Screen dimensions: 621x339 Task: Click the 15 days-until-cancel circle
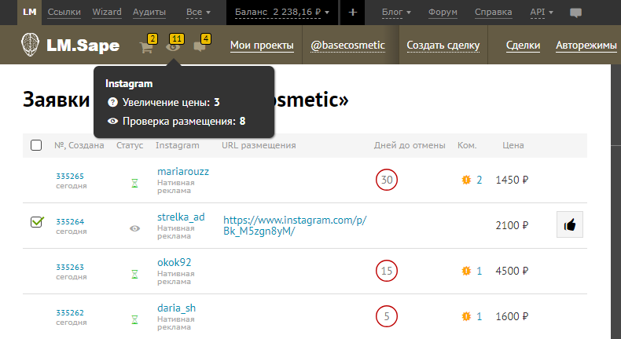pos(387,271)
